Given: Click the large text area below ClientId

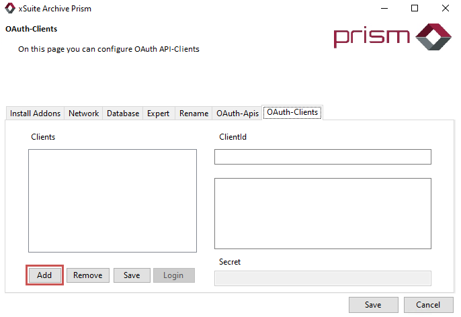Looking at the screenshot, I should coord(323,214).
